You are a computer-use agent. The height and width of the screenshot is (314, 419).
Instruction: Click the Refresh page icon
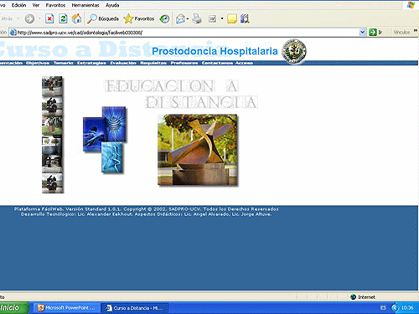click(x=63, y=18)
